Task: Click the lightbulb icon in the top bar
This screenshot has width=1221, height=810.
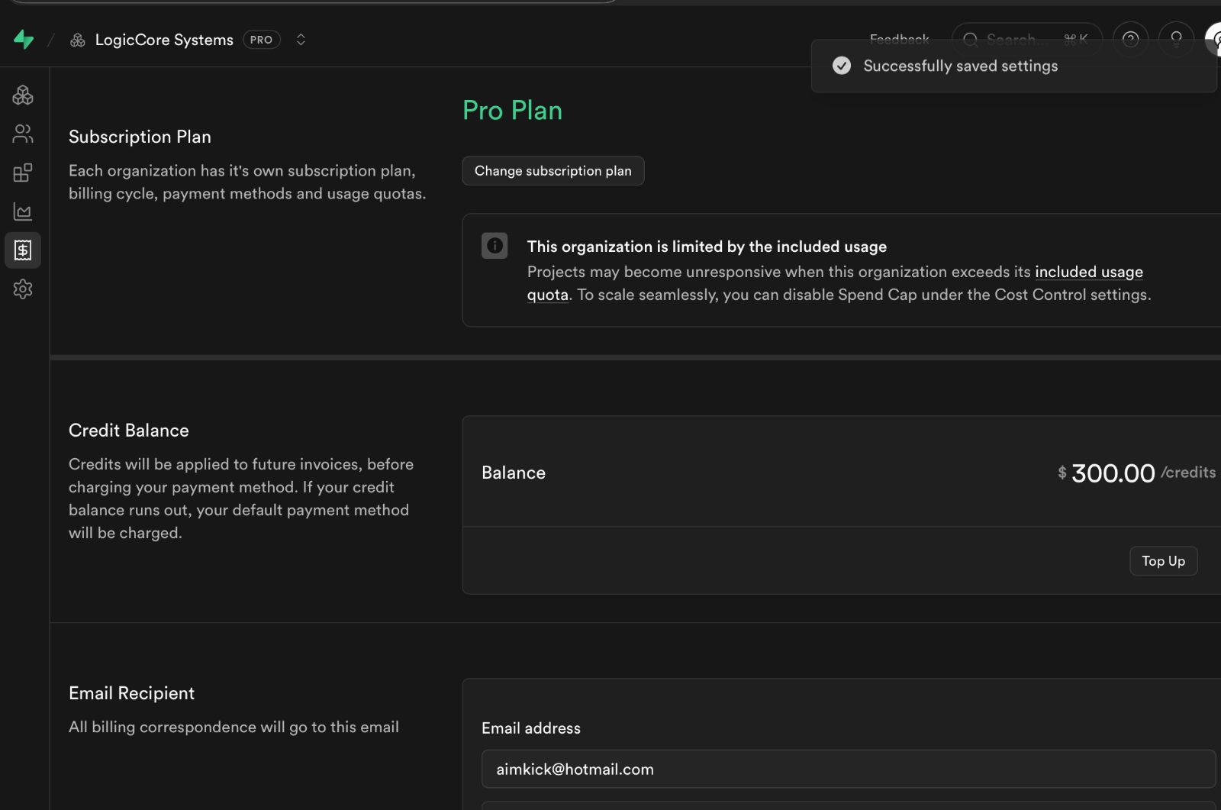Action: tap(1176, 39)
